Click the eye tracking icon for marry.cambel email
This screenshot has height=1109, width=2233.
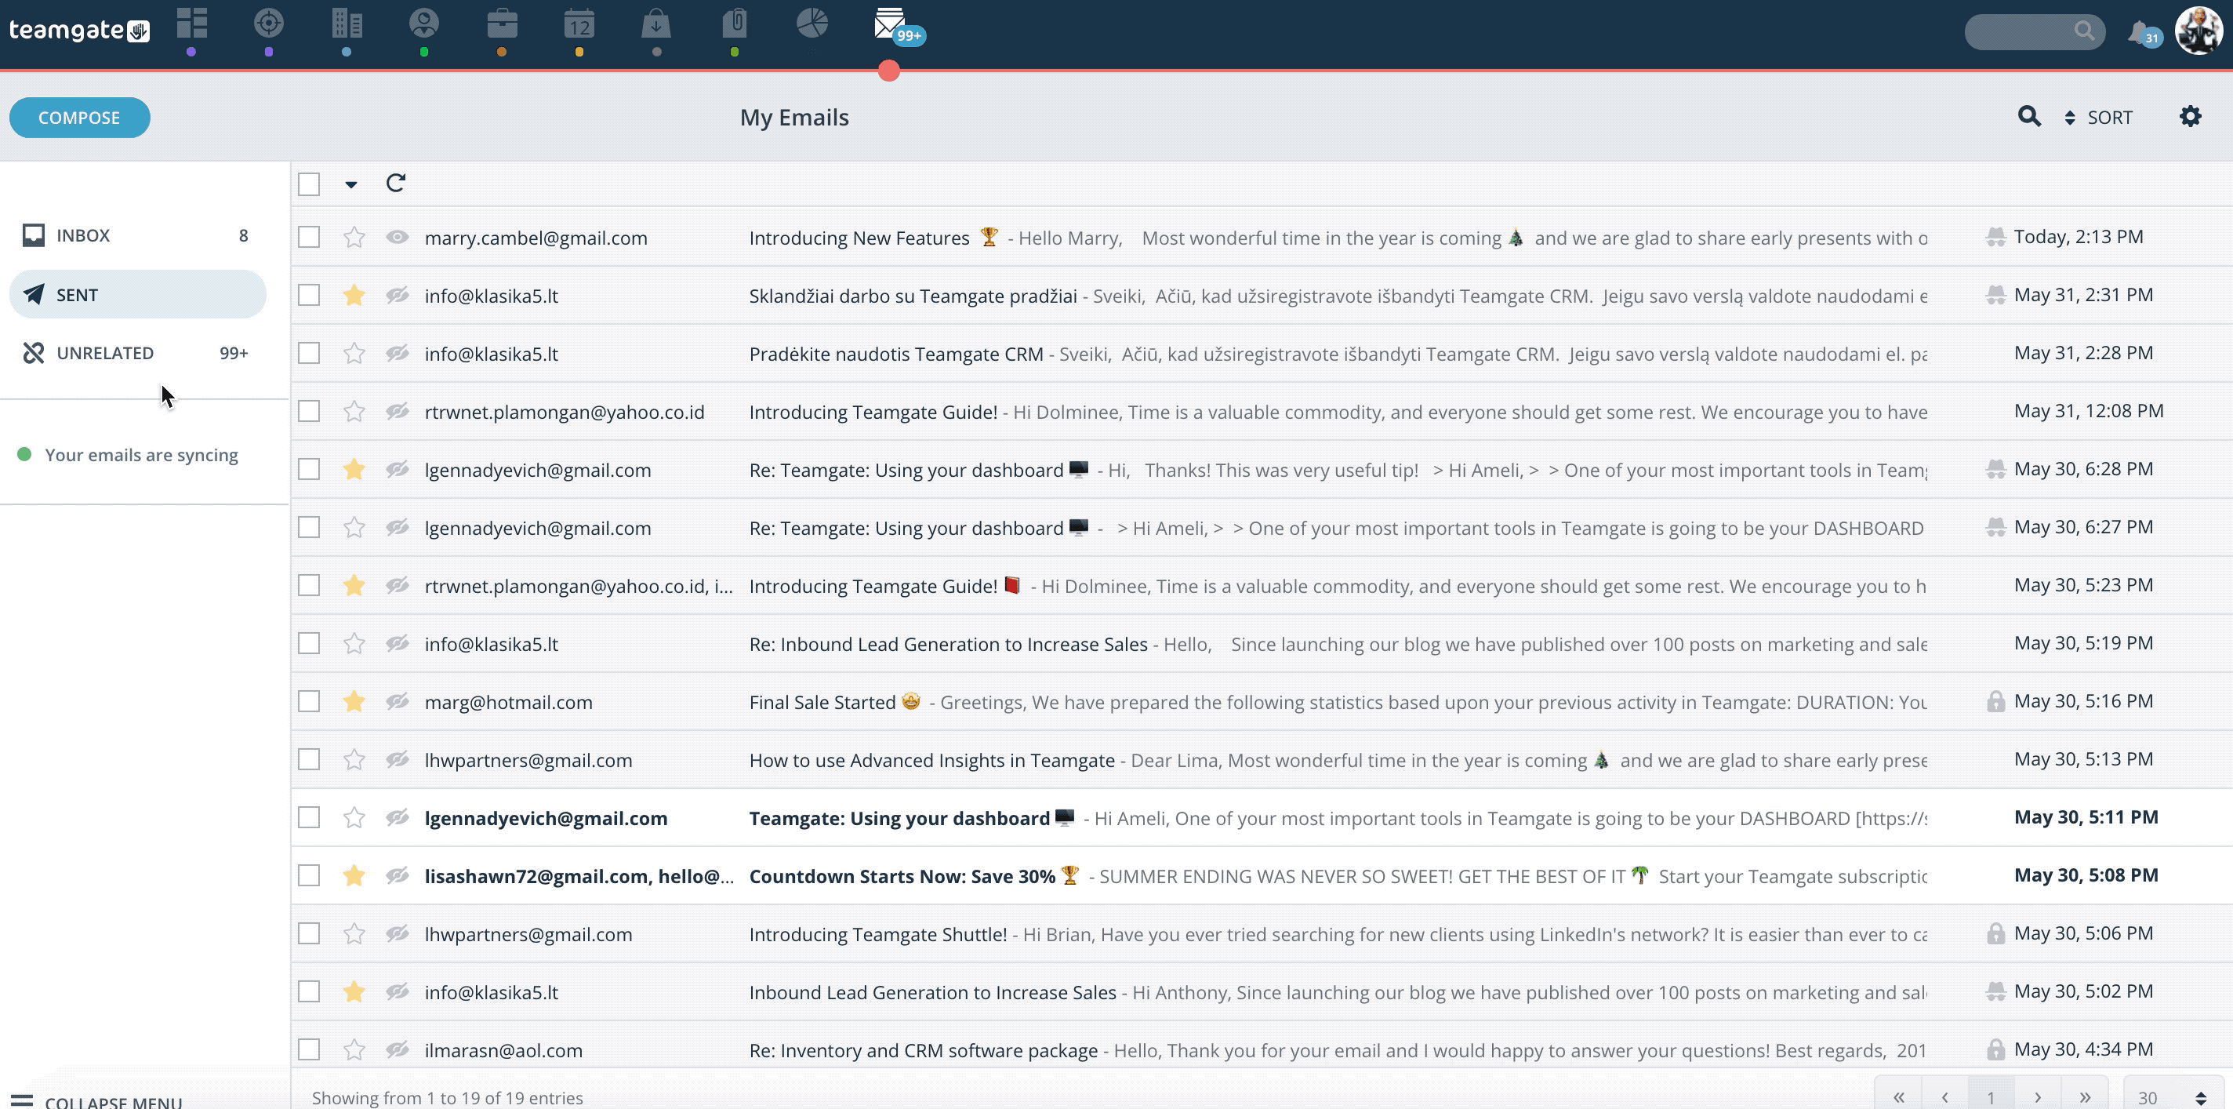[x=397, y=238]
